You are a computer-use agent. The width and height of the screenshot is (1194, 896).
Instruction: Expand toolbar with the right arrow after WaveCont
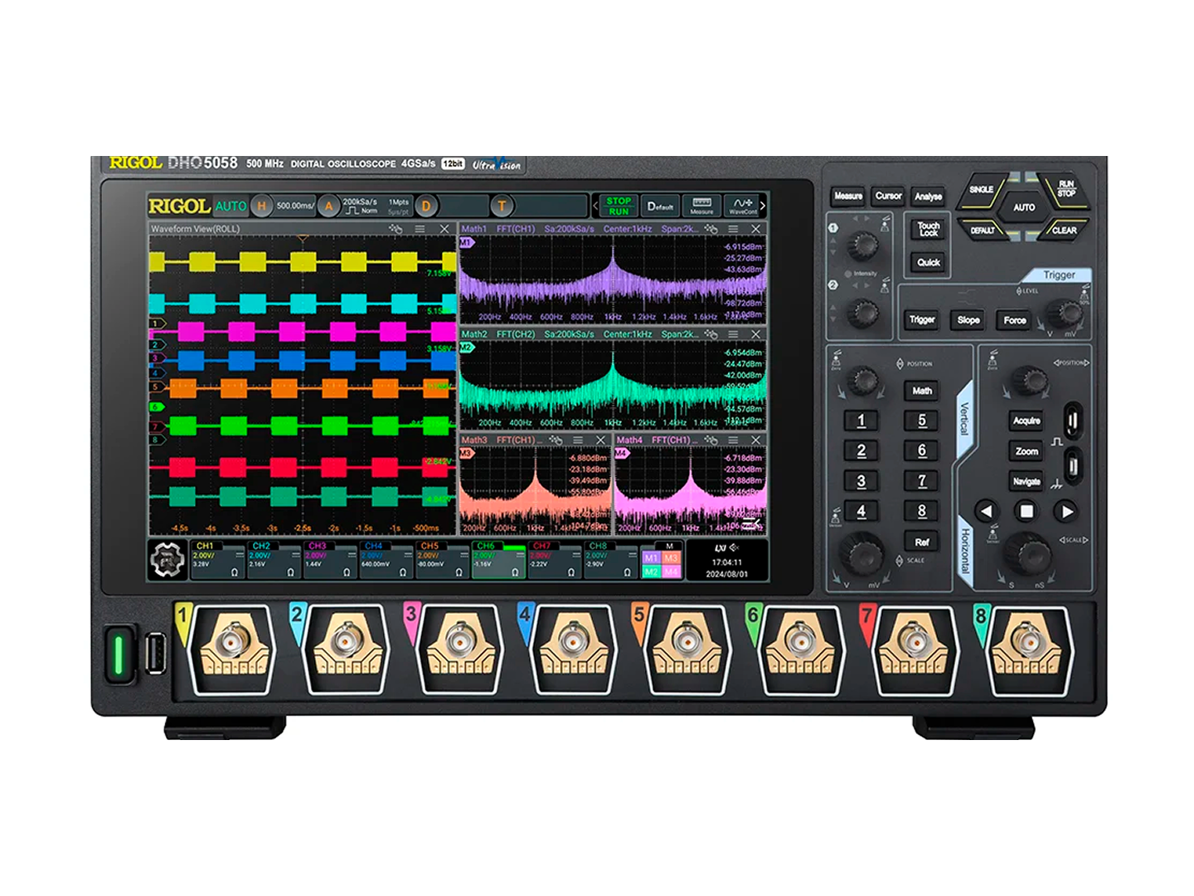pos(763,206)
